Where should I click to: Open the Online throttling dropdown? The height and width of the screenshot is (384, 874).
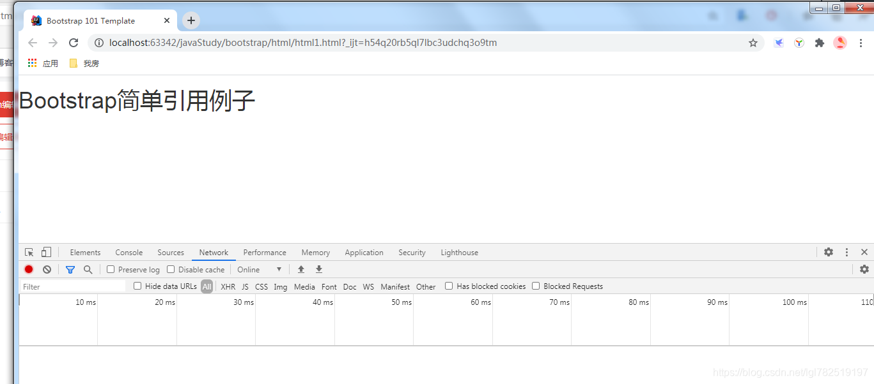tap(259, 269)
